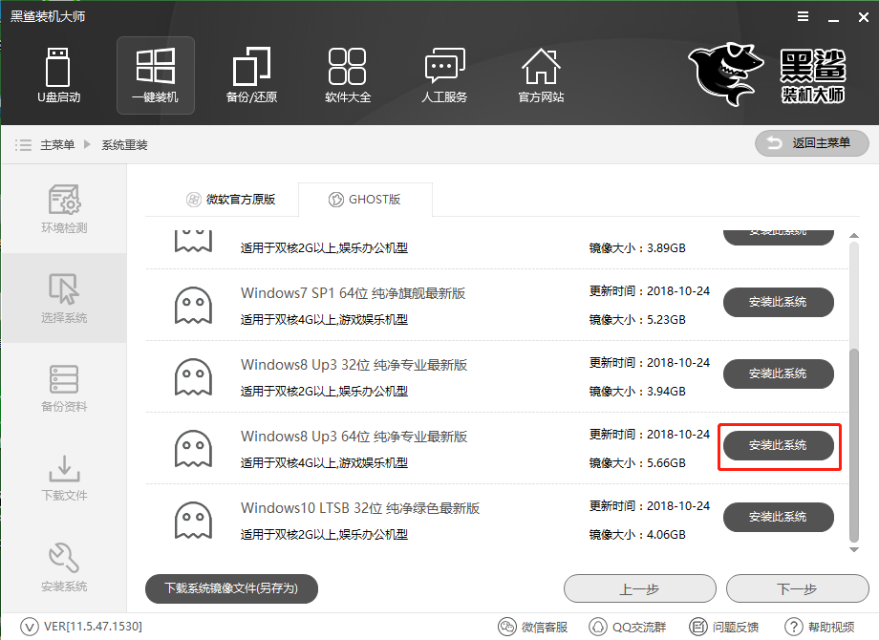Contact 微信客服 from the status bar
This screenshot has height=640, width=879.
[533, 628]
